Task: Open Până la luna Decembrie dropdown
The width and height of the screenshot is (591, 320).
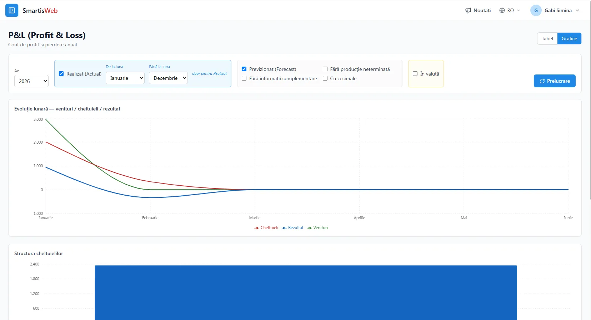Action: (168, 78)
